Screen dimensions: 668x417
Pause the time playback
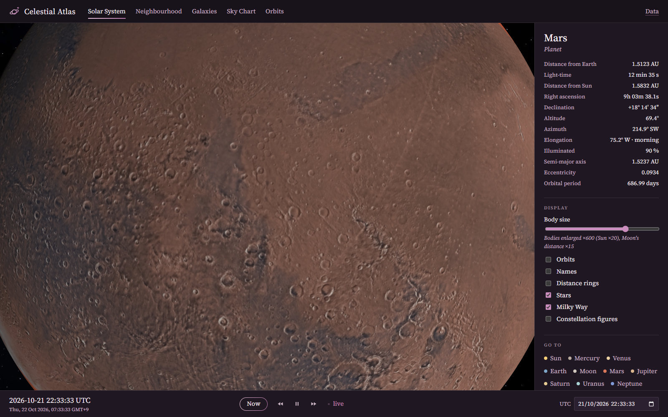[x=297, y=404]
